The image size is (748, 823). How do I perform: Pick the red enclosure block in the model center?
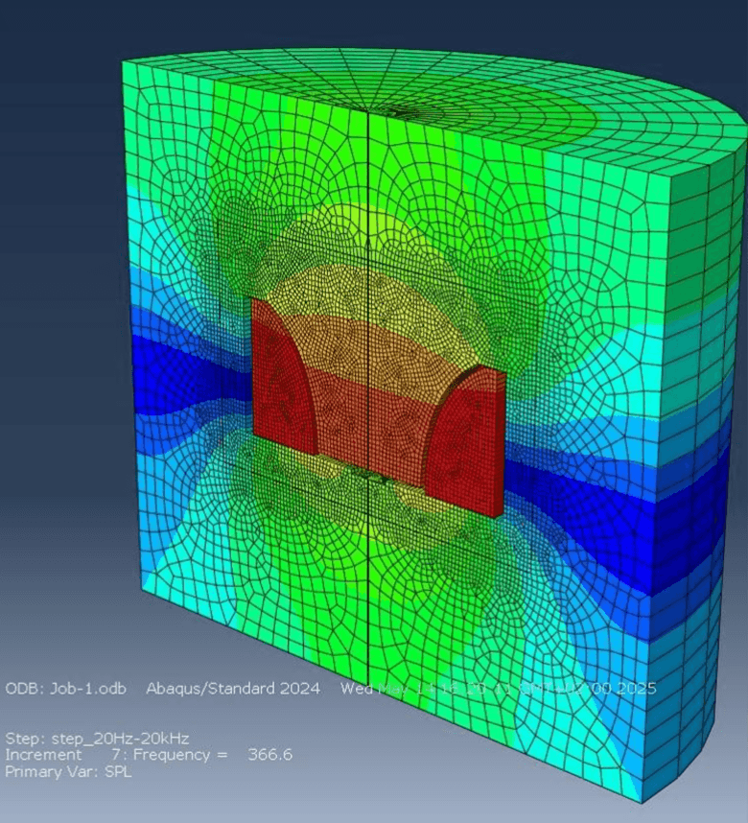click(379, 409)
